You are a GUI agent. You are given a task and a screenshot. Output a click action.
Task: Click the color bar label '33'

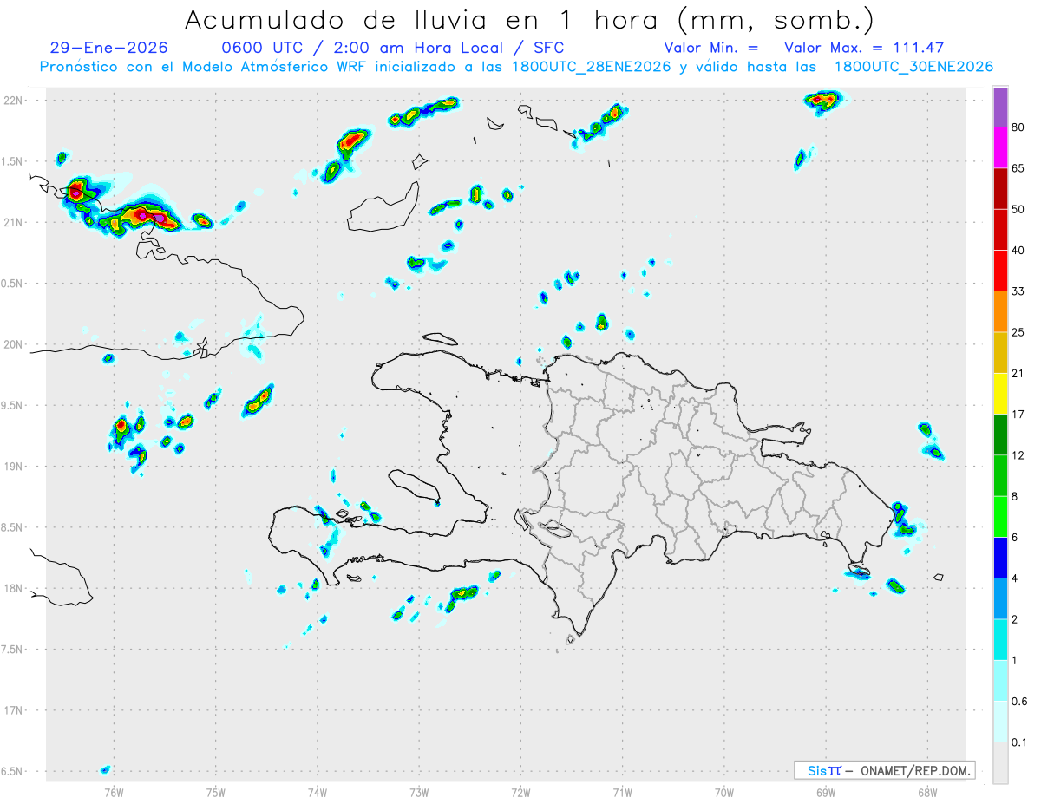coord(1018,291)
